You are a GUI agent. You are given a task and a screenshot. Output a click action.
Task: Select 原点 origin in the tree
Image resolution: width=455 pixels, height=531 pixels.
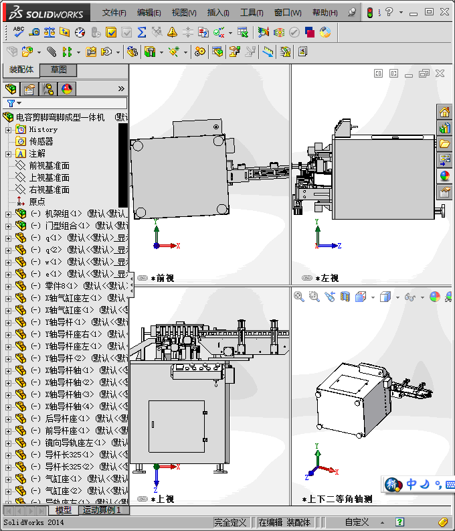pos(37,202)
